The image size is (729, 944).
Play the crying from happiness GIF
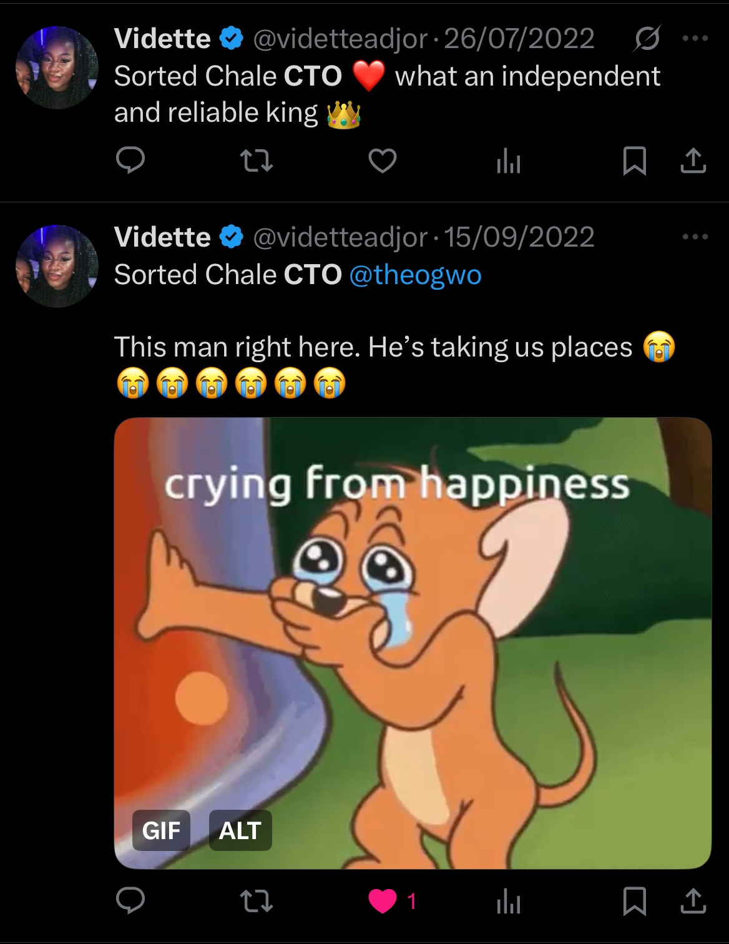413,643
